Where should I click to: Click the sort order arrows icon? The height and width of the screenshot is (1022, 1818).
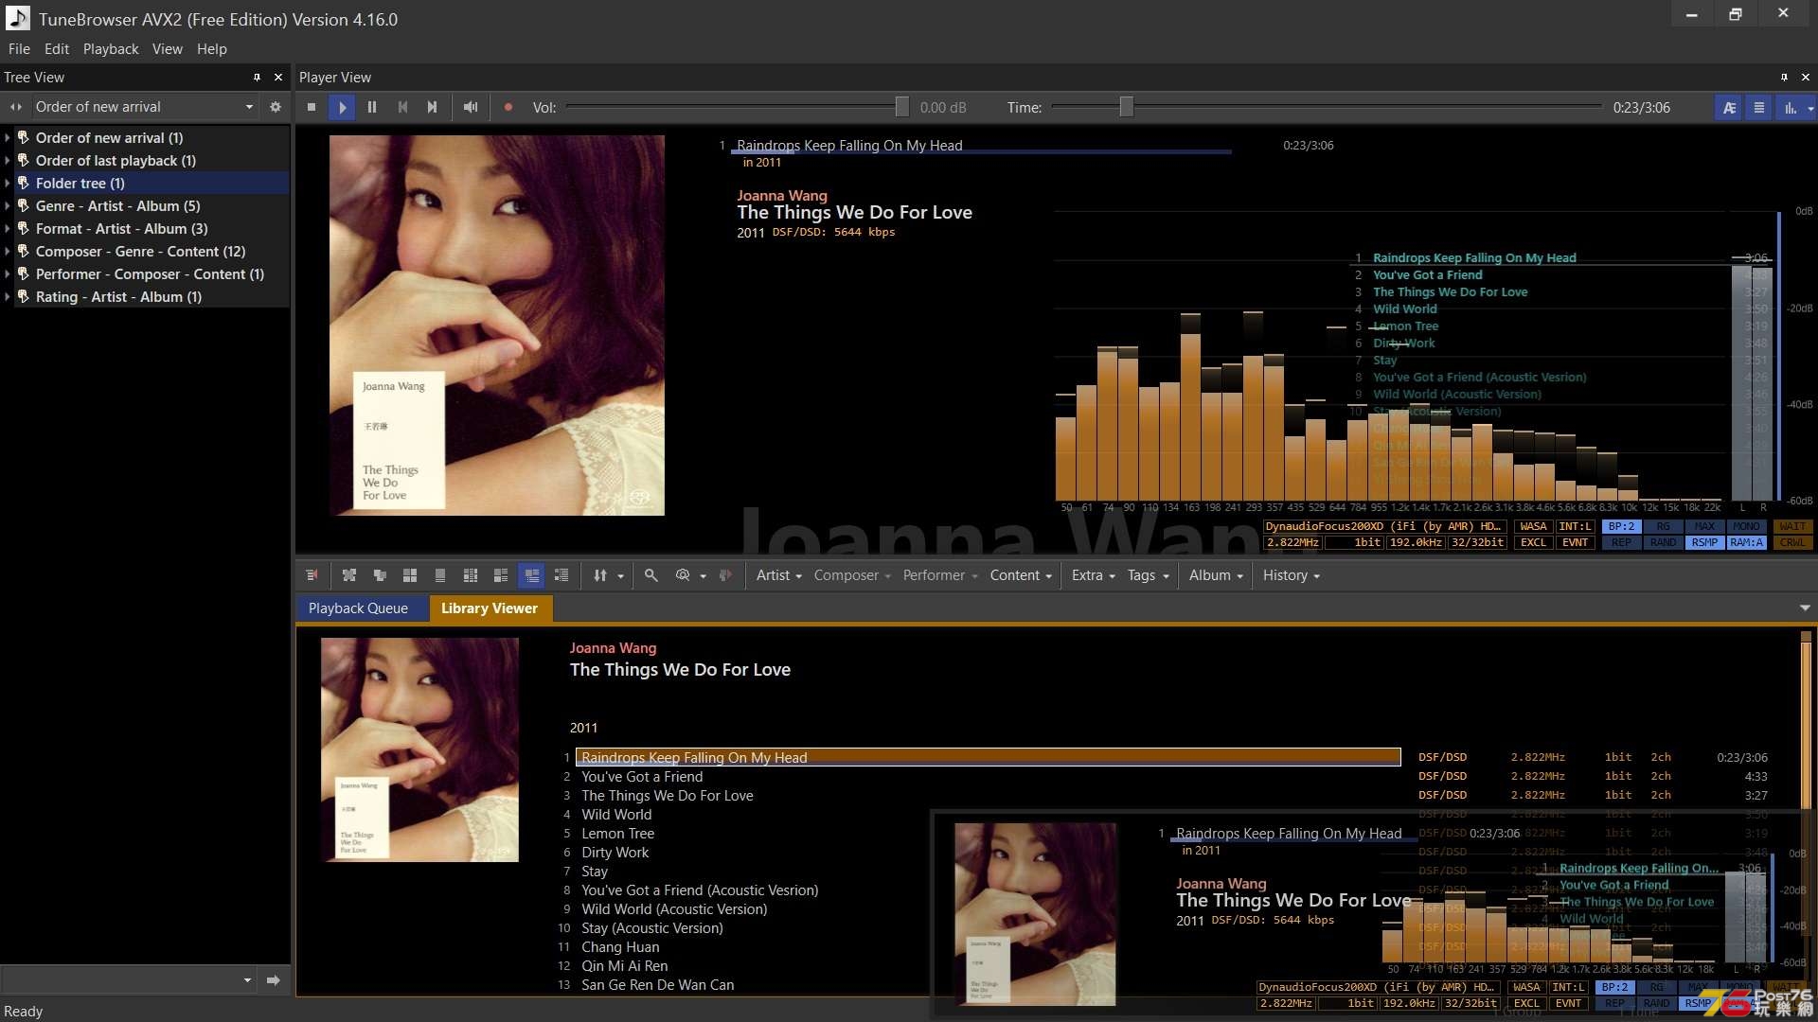point(600,575)
